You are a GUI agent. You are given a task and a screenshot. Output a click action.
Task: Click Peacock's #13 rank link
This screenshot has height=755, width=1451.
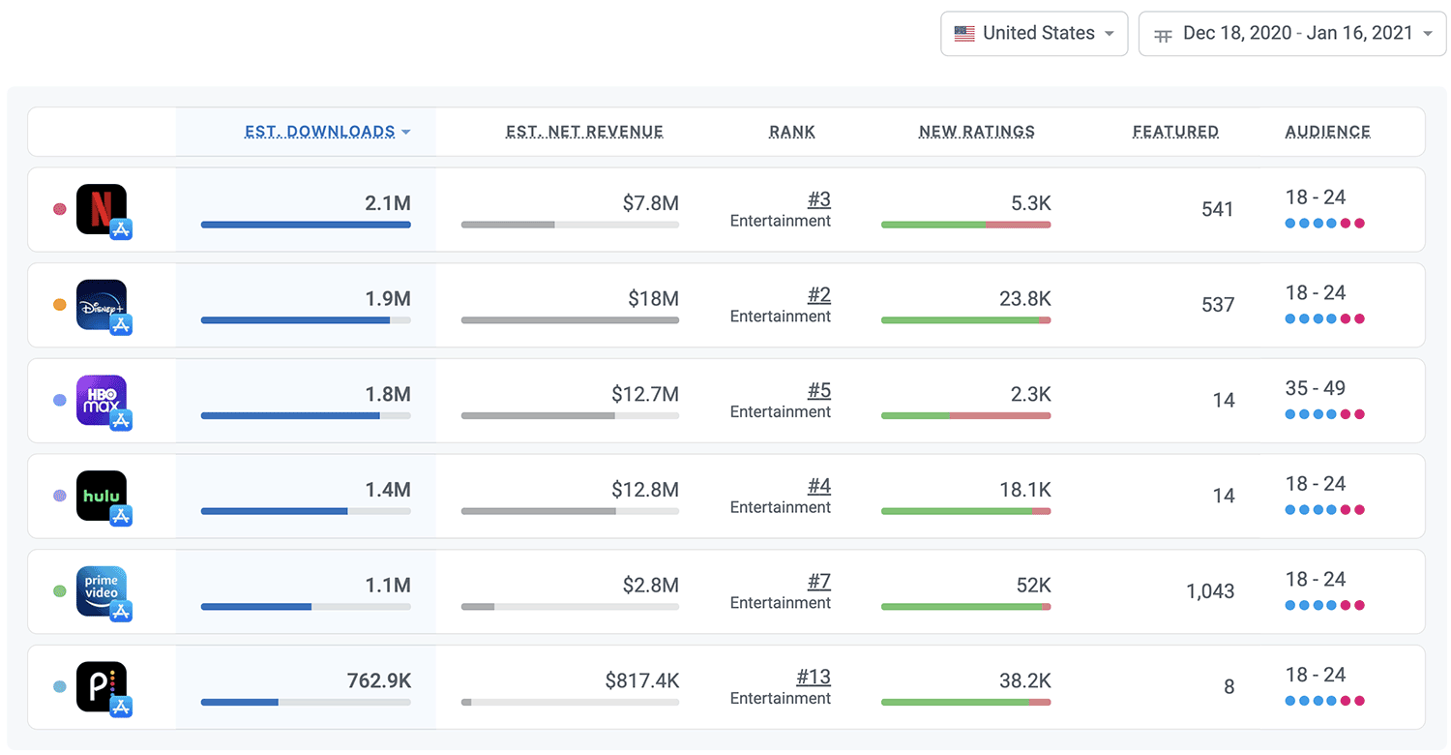(814, 677)
